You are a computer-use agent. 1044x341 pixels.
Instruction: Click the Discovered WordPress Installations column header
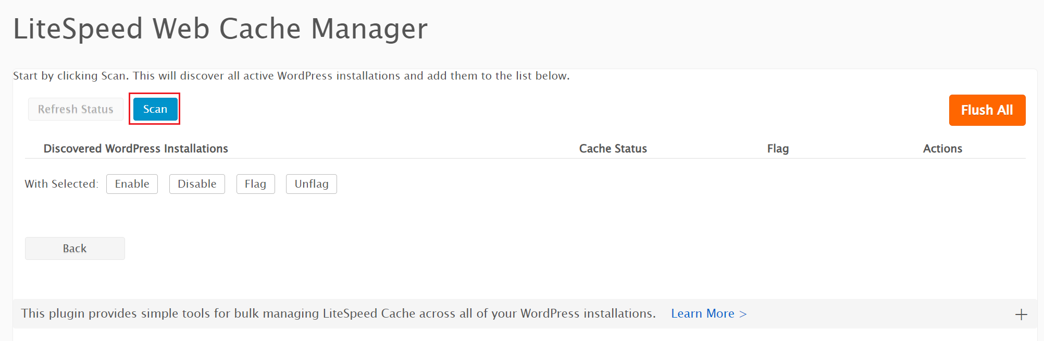pyautogui.click(x=136, y=149)
